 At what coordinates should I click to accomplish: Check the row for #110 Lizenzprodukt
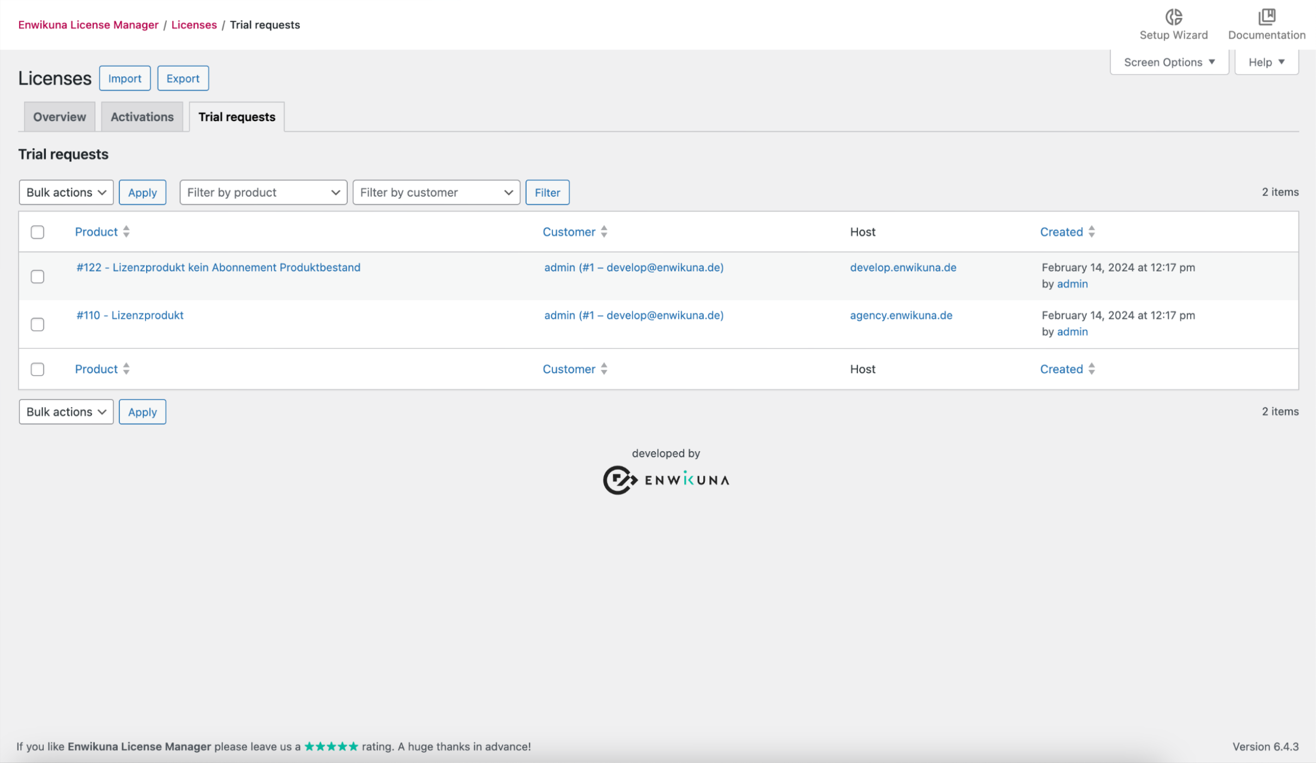pos(38,325)
